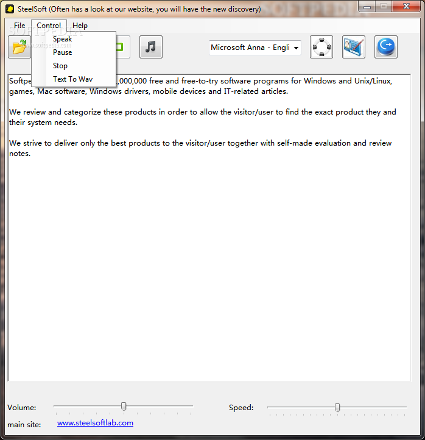Click the open folder toolbar icon
The height and width of the screenshot is (440, 425).
(x=19, y=47)
